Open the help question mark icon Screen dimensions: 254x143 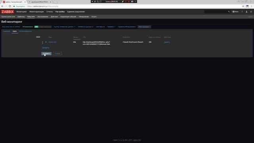[242, 12]
